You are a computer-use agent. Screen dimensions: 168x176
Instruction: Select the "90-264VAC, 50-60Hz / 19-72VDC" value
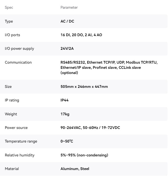pyautogui.click(x=90, y=128)
